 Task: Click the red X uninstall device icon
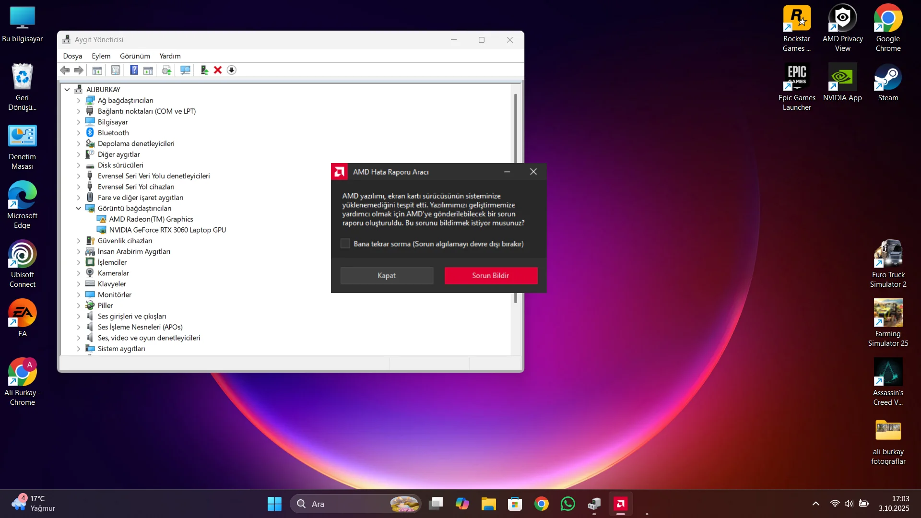pyautogui.click(x=218, y=71)
